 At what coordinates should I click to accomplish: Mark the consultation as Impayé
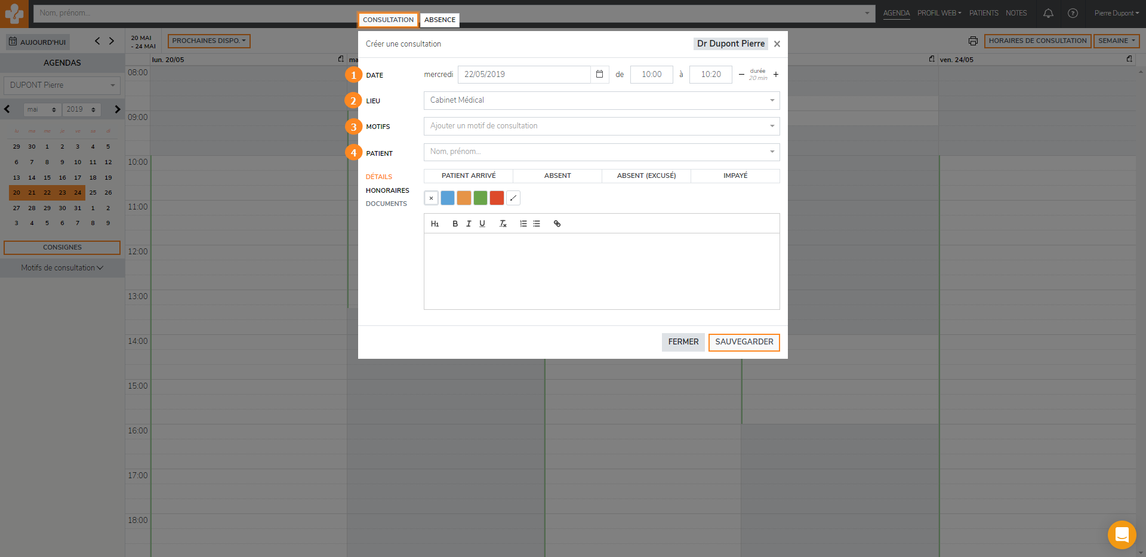735,176
